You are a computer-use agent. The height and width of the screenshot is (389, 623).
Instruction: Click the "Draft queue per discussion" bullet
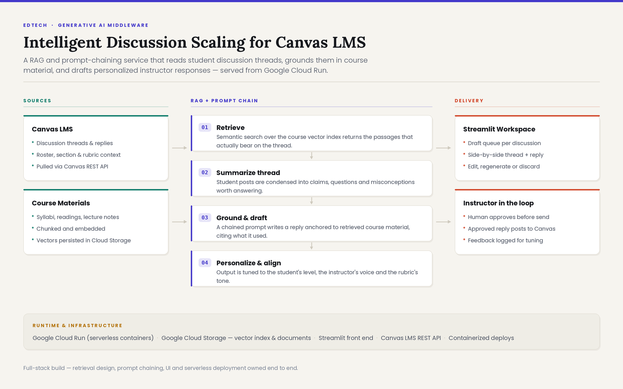[x=504, y=143]
